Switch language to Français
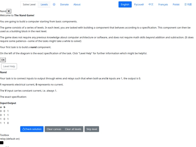Viewport: 196px width, 147px height. click(163, 4)
